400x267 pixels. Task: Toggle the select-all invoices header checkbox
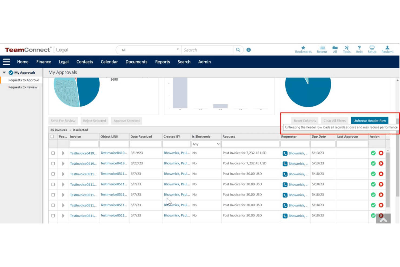coord(52,137)
